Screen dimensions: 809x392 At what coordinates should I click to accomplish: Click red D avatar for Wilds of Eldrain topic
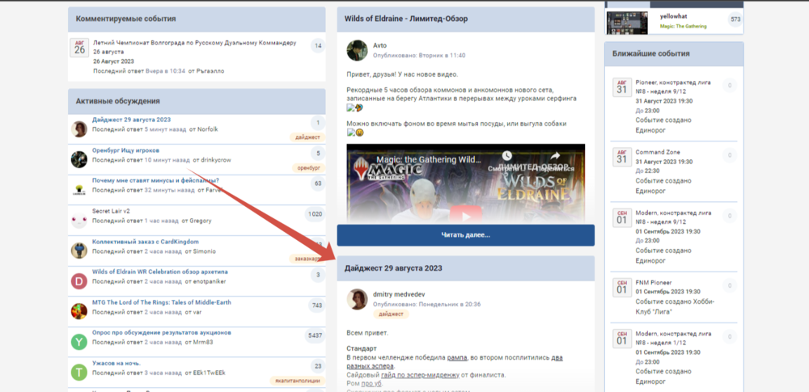click(x=79, y=280)
